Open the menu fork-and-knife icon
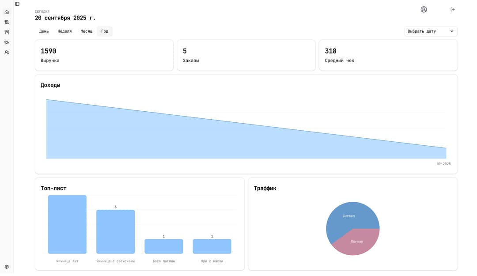The image size is (477, 276). click(7, 32)
